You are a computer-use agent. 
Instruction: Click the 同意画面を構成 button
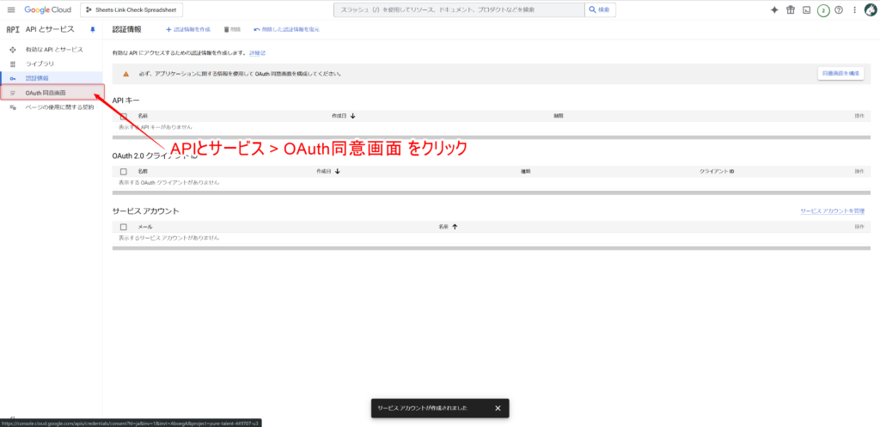tap(840, 74)
